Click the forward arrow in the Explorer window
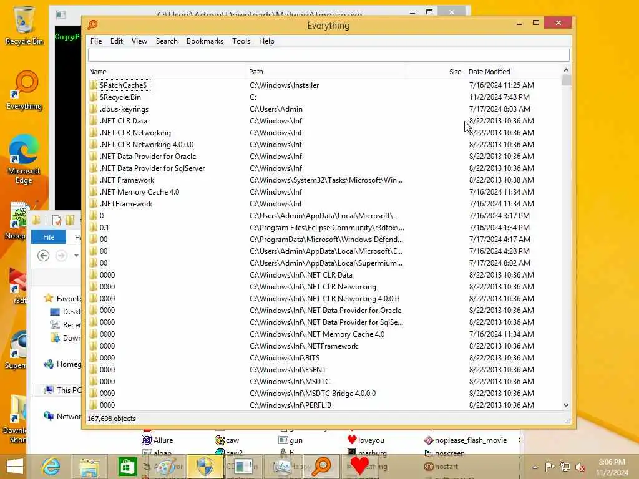Screen dimensions: 639x479 click(x=61, y=255)
